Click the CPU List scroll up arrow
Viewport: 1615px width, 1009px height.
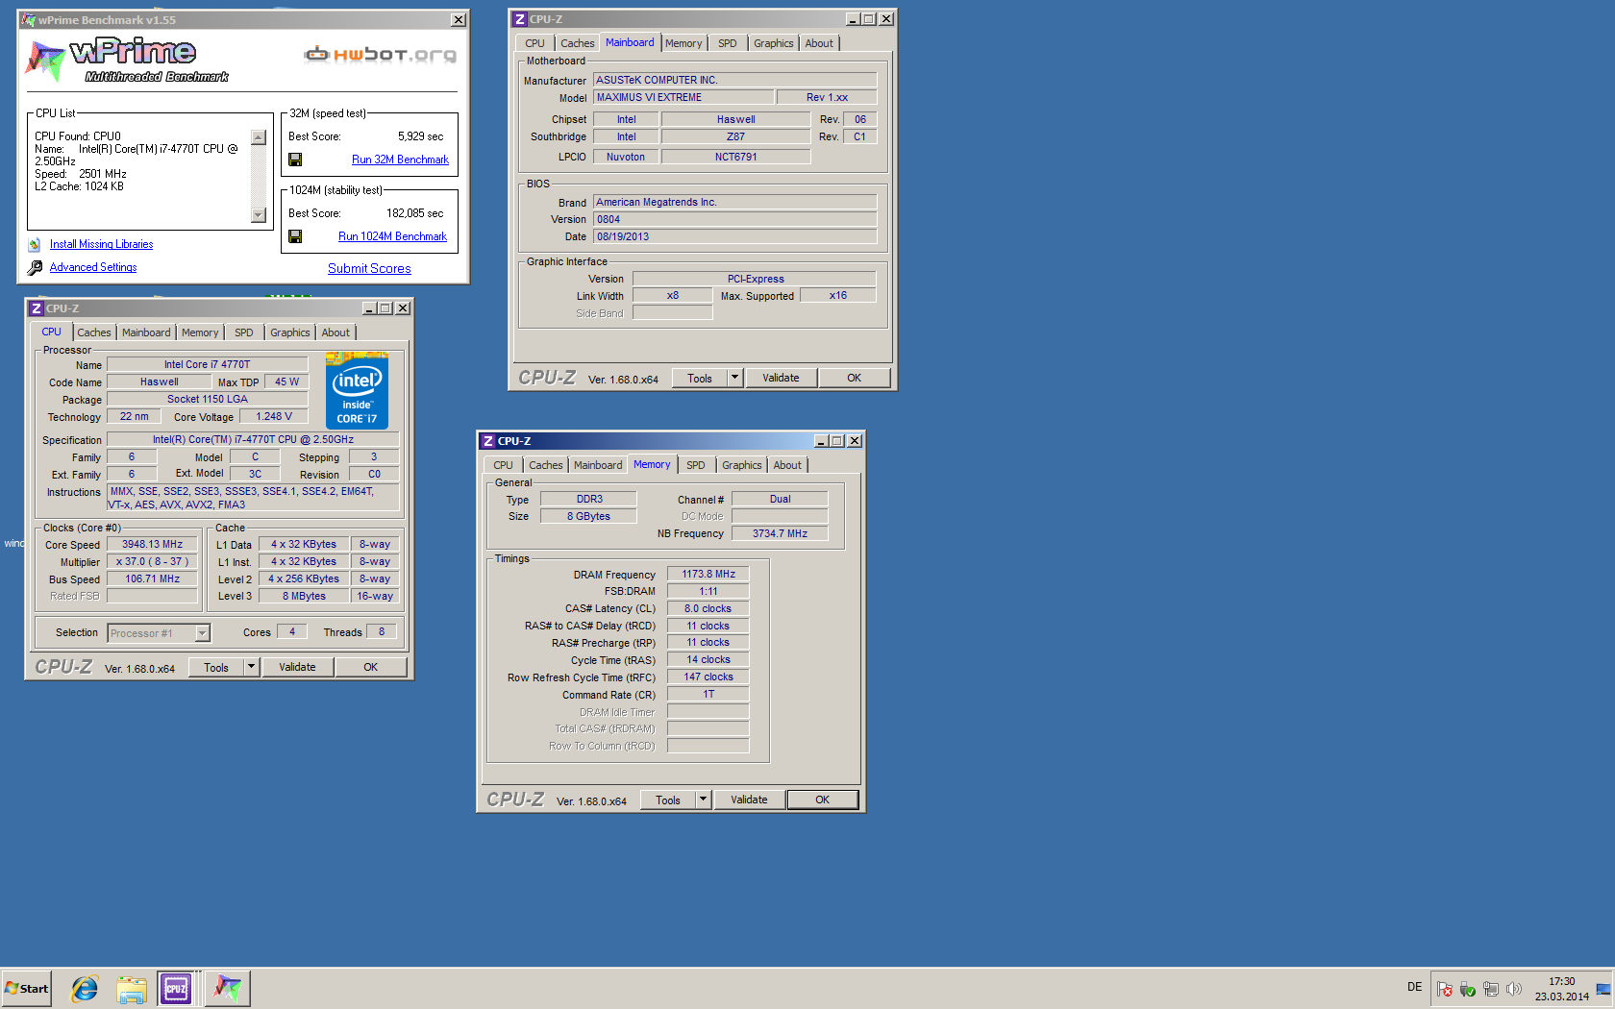coord(259,137)
